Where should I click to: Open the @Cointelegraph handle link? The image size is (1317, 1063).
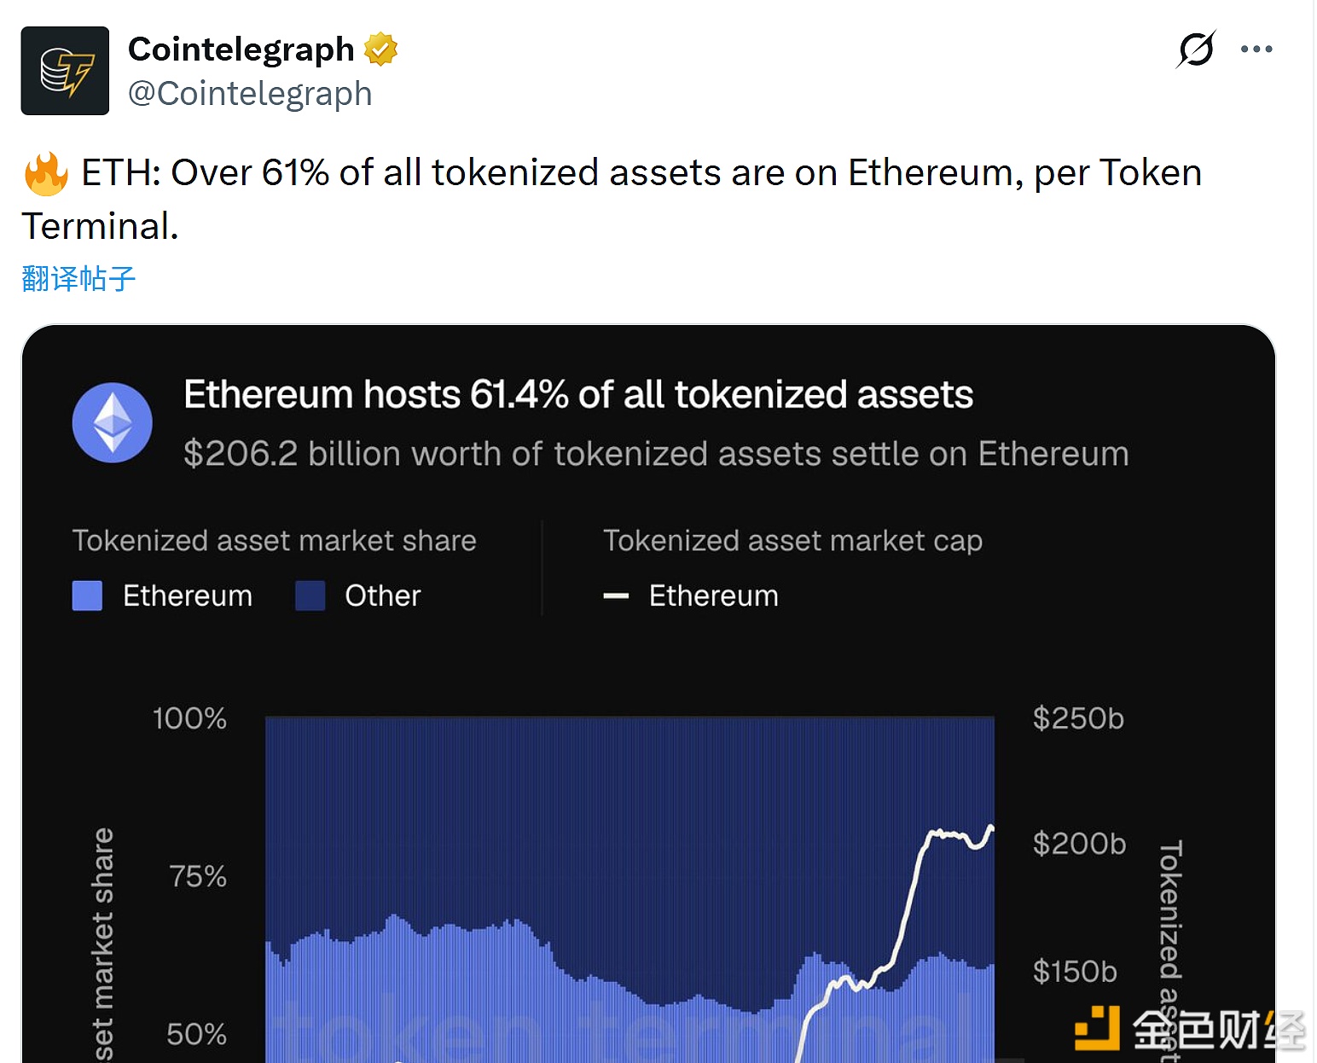click(x=250, y=94)
